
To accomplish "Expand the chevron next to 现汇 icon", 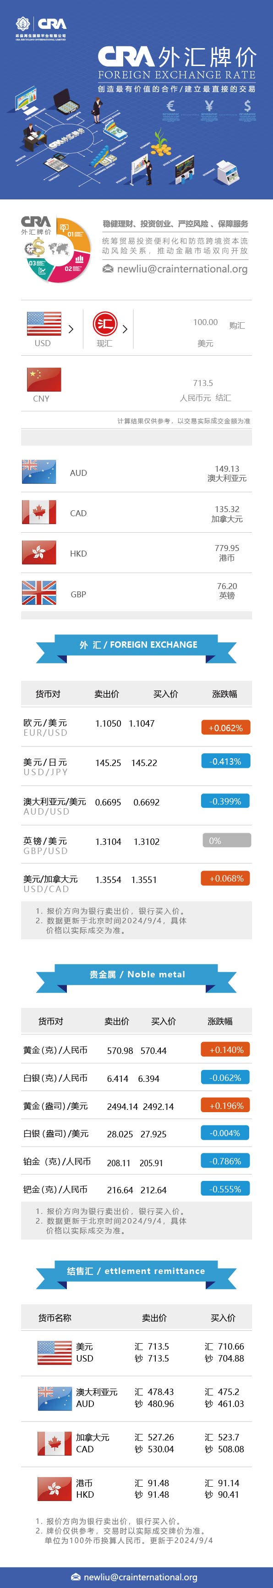I will (125, 329).
